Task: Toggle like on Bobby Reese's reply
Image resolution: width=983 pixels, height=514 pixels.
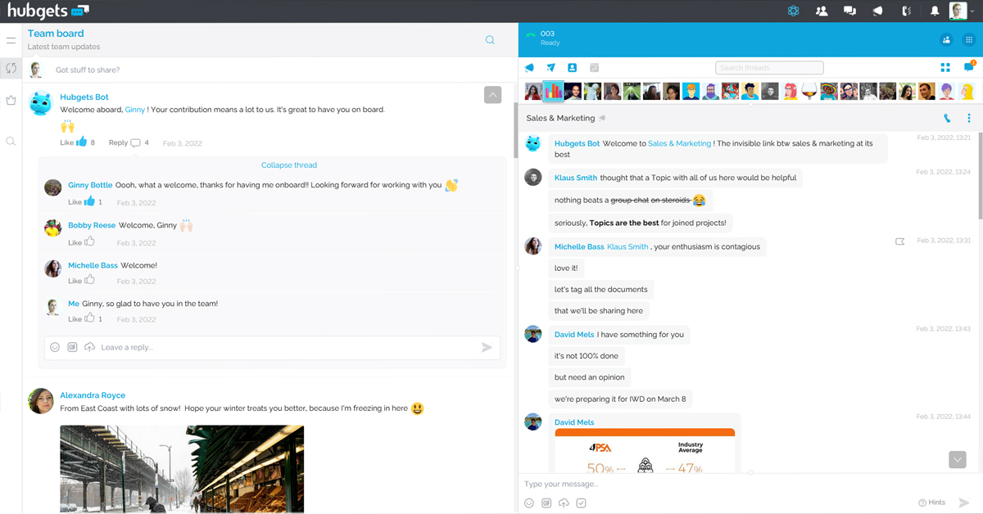Action: click(88, 242)
